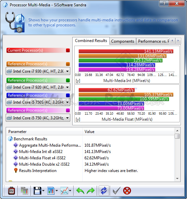
Task: Go back with the green left arrow
Action: pos(80,191)
